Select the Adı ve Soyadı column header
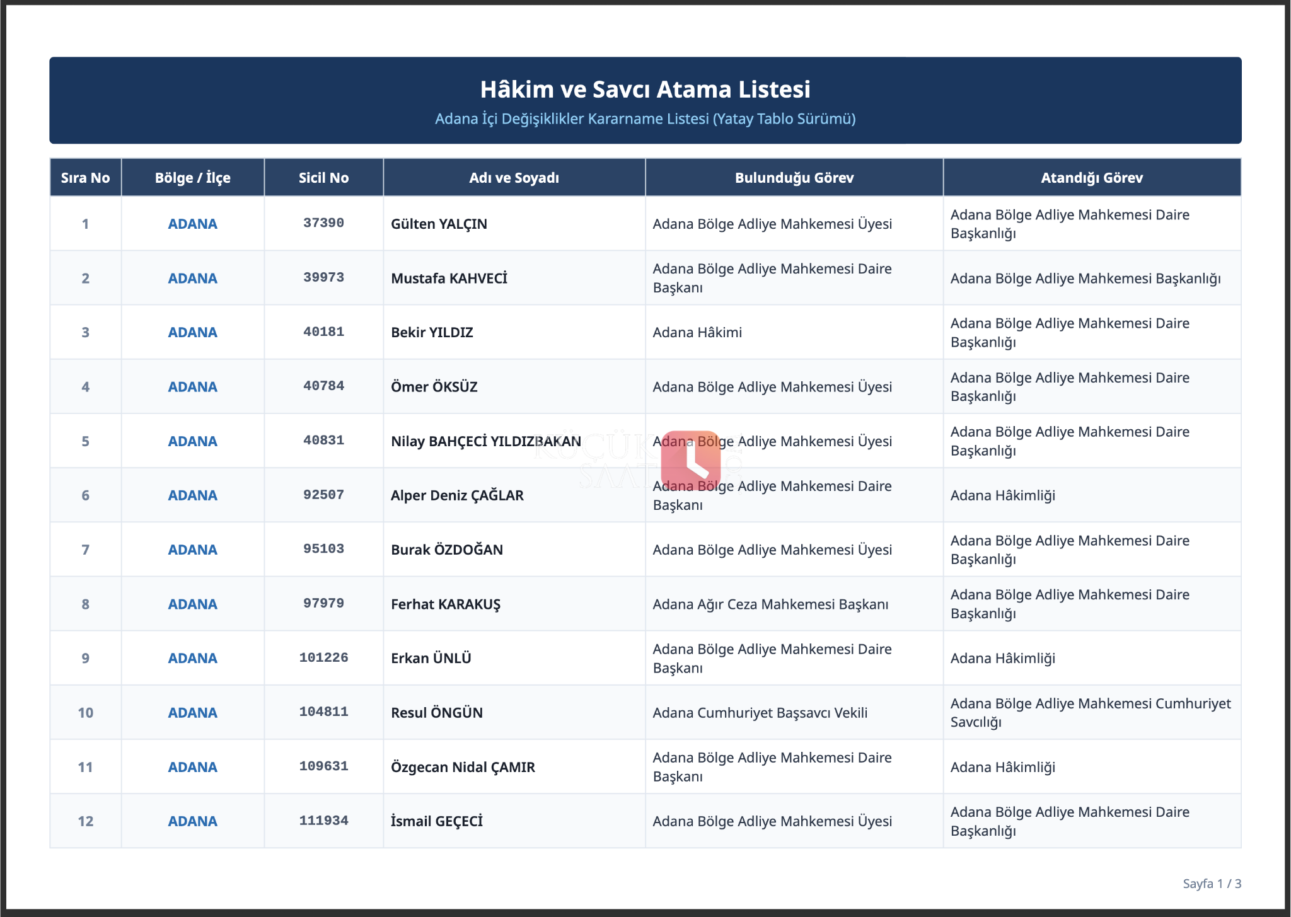The width and height of the screenshot is (1291, 917). (514, 178)
